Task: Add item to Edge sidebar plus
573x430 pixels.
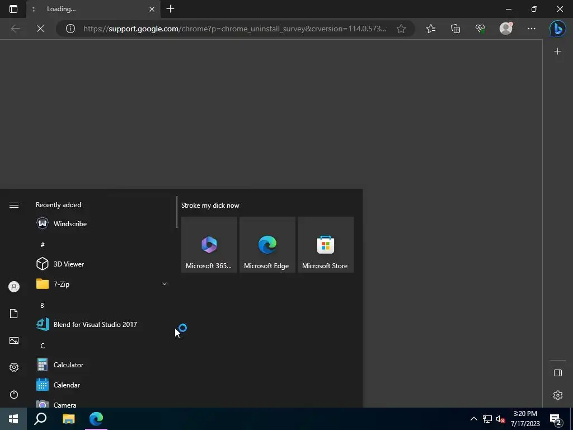Action: (558, 51)
